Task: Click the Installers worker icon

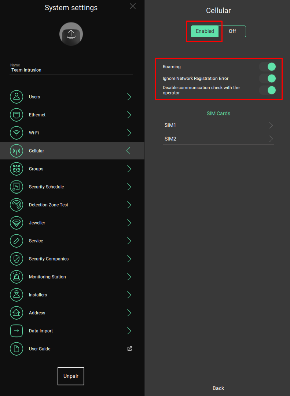Action: (16, 295)
